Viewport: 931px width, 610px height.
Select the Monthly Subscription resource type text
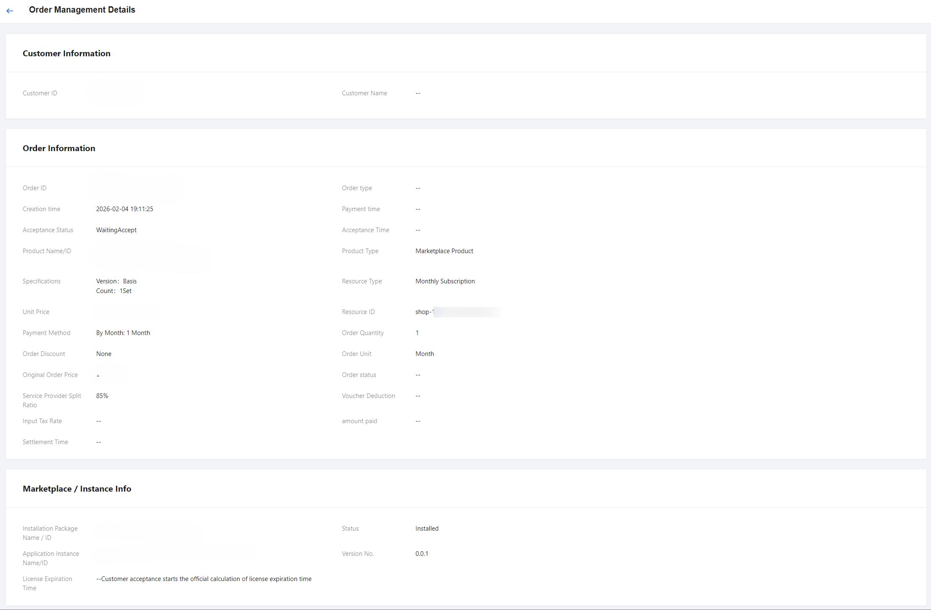[x=445, y=281]
